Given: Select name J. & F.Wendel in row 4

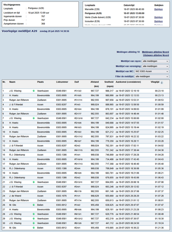Looking at the screenshot, I should (x=16, y=105).
